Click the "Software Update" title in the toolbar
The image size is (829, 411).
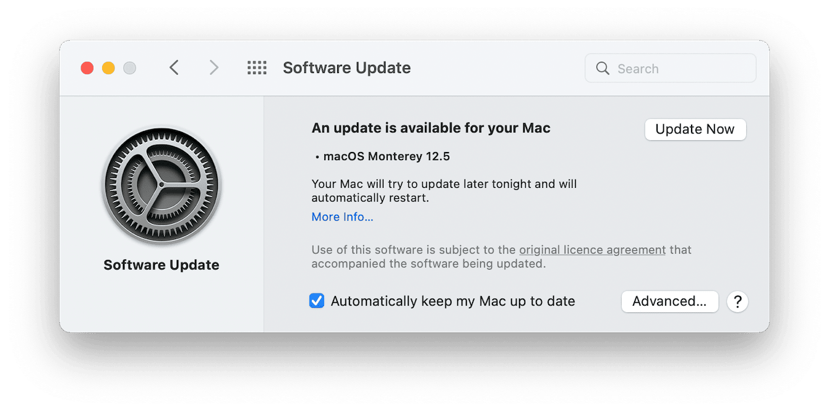coord(346,68)
